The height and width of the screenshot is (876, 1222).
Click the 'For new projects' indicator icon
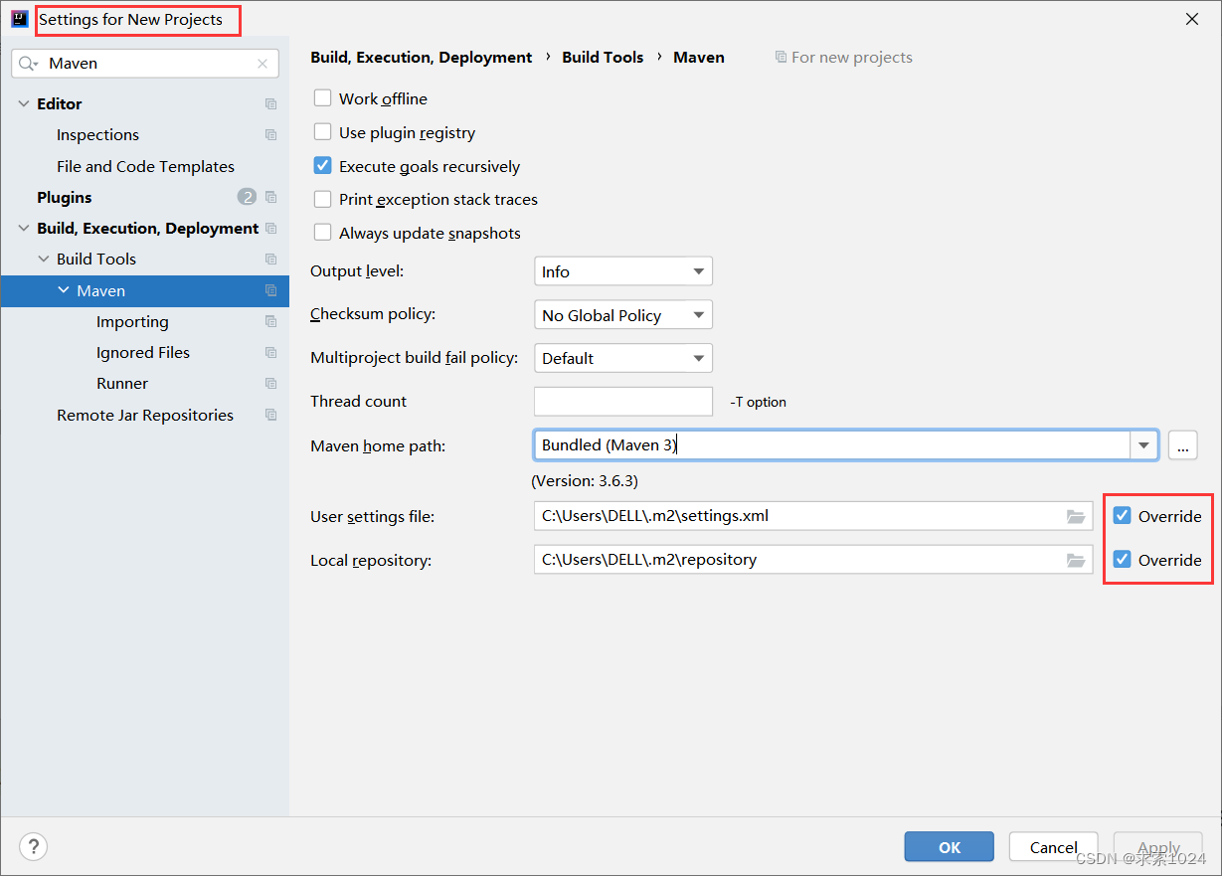pos(781,58)
